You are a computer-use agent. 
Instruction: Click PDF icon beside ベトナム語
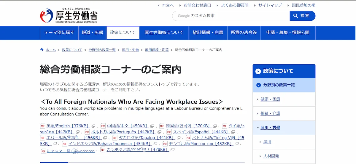pos(188,138)
